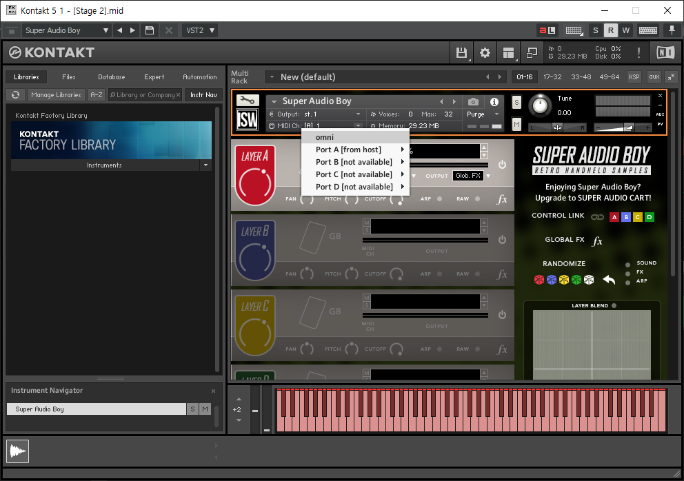Viewport: 684px width, 481px height.
Task: Enable Control Link for layer B
Action: (626, 217)
